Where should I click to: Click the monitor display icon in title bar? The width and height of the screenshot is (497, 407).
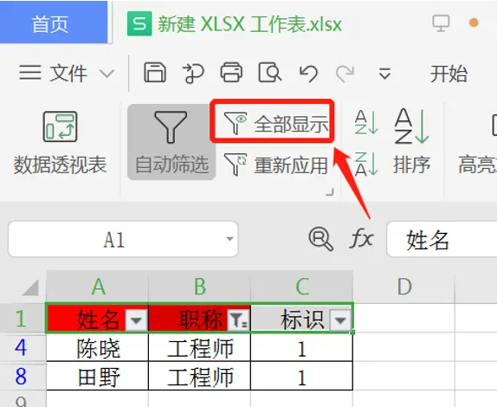pos(441,23)
